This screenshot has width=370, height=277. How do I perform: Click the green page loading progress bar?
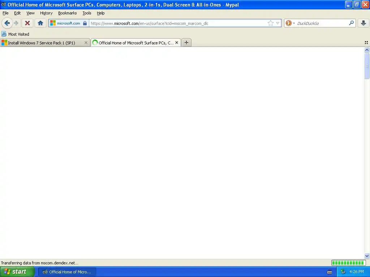[349, 263]
